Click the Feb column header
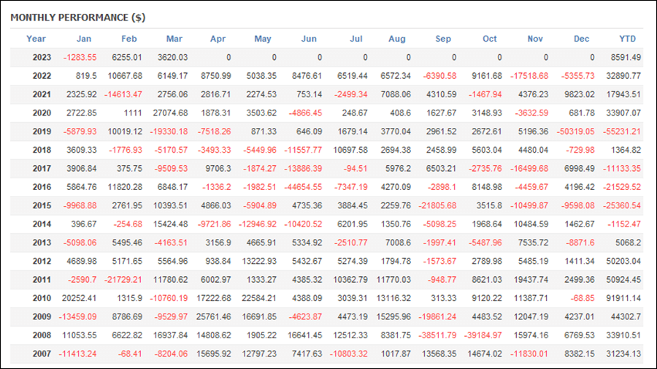This screenshot has height=369, width=657. pos(129,39)
